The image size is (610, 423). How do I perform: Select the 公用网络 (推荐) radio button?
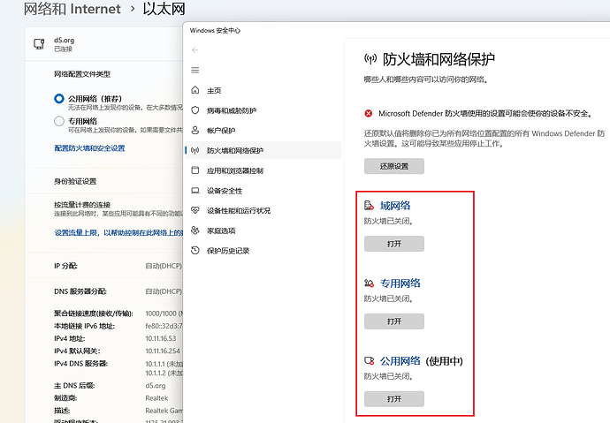click(59, 99)
